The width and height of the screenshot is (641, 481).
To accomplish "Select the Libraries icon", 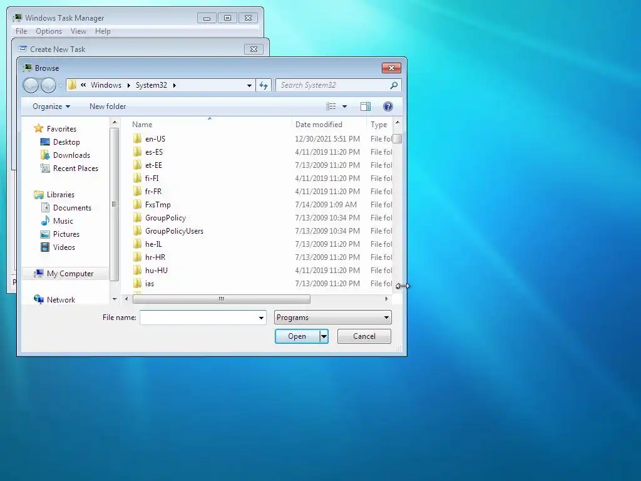I will 38,195.
